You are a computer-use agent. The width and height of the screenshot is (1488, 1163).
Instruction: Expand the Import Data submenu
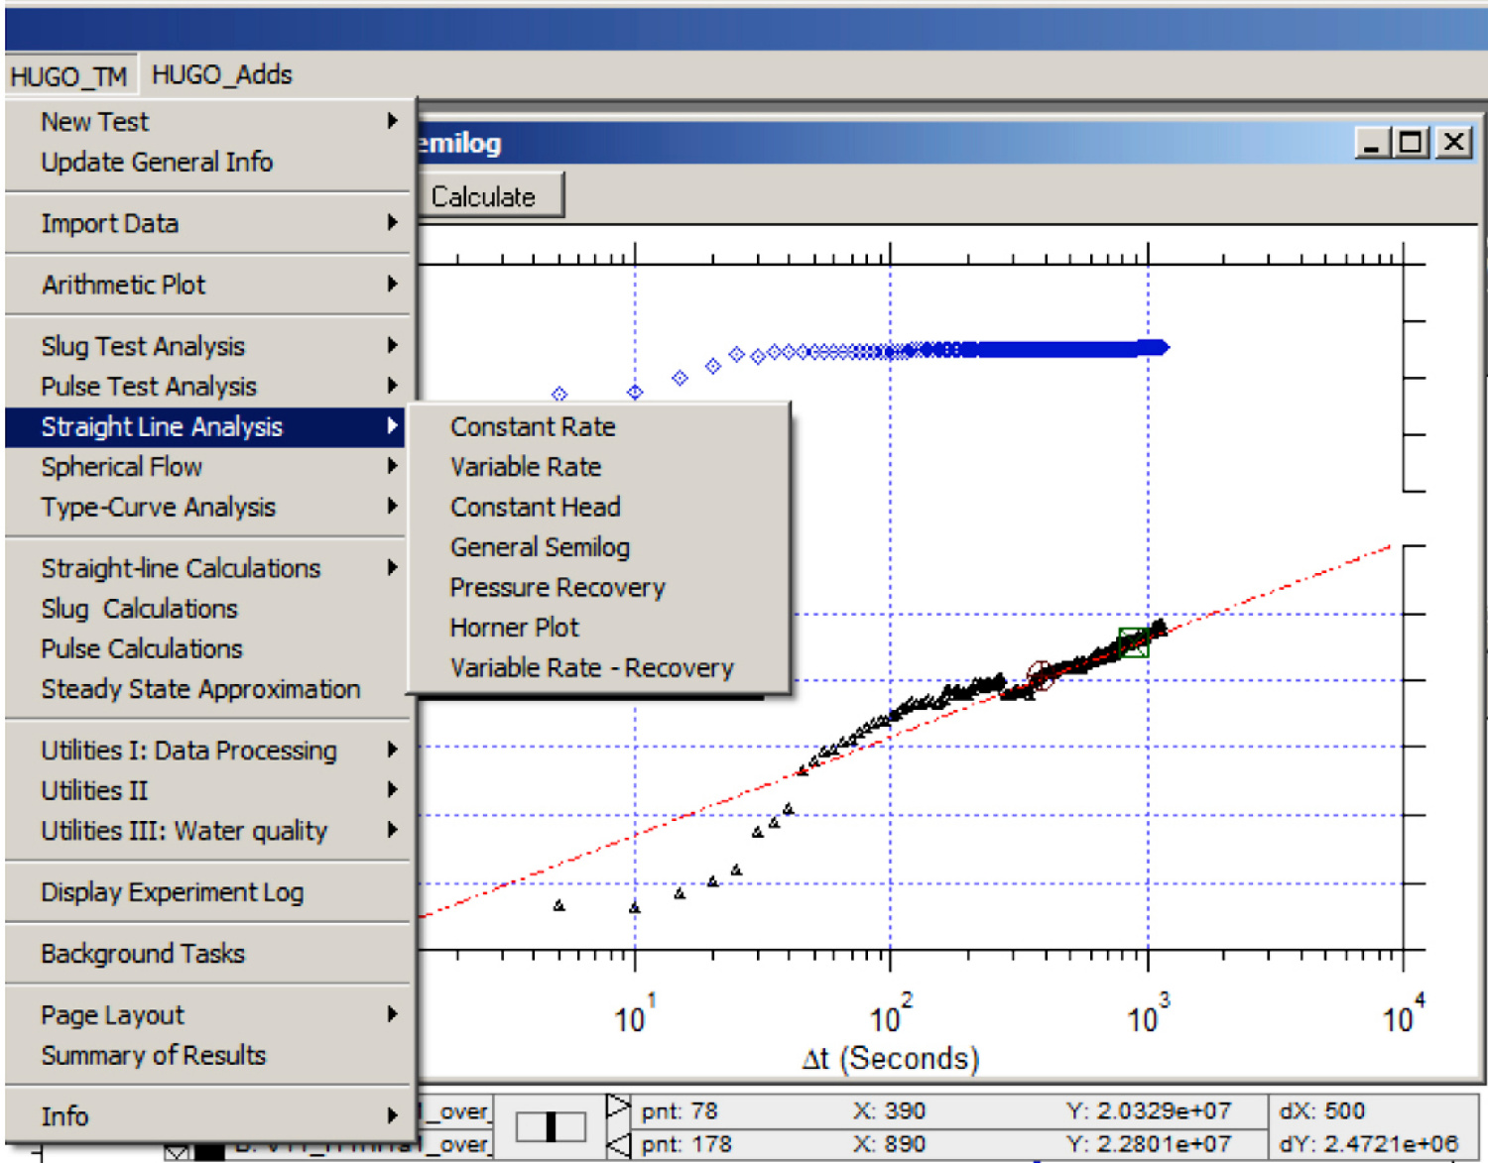pyautogui.click(x=207, y=223)
